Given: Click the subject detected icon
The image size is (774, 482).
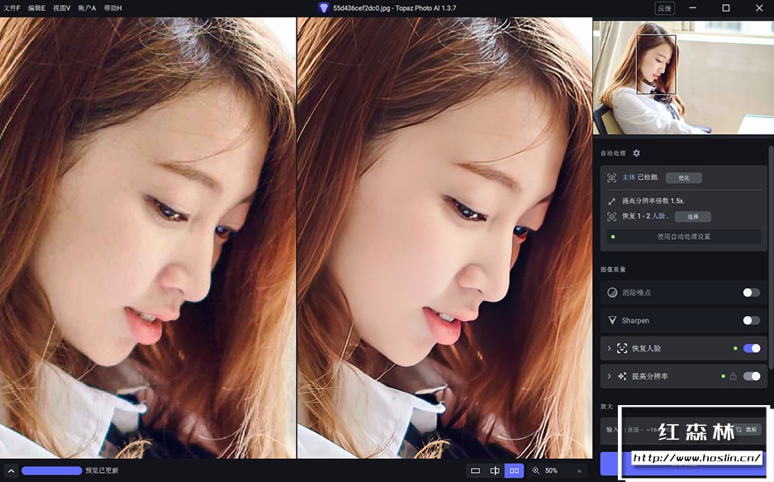Looking at the screenshot, I should (x=611, y=178).
